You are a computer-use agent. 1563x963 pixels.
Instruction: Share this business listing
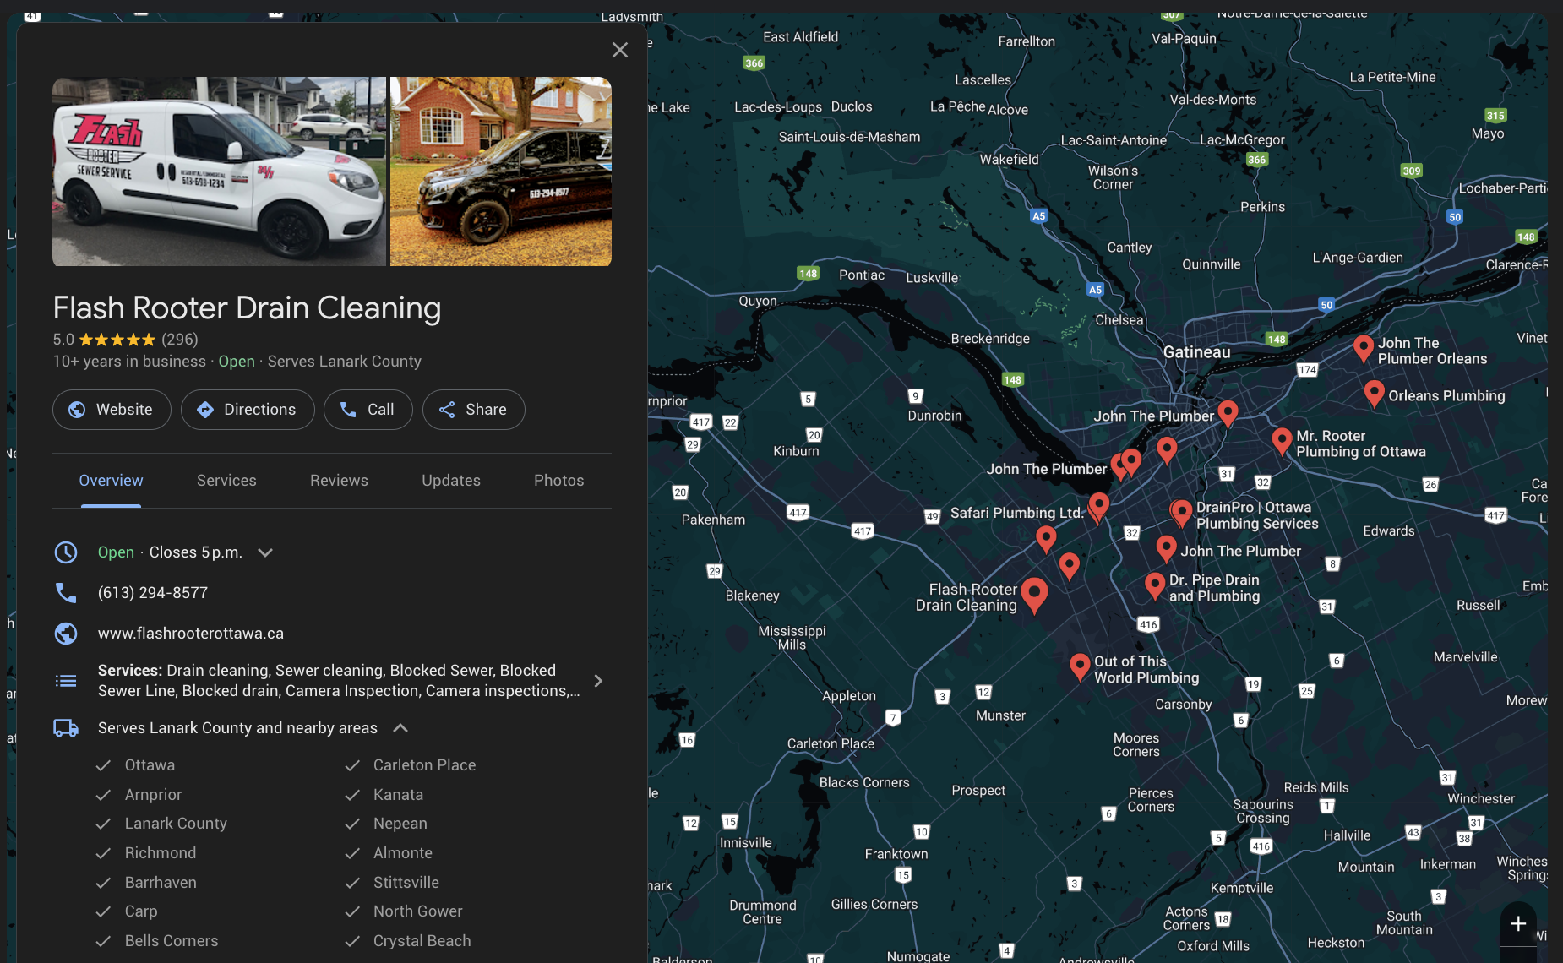coord(474,410)
